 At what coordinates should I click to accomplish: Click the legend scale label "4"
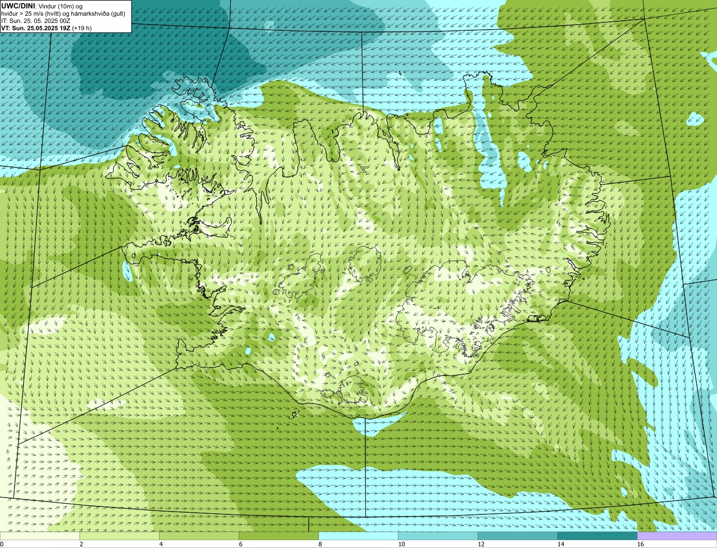(161, 544)
